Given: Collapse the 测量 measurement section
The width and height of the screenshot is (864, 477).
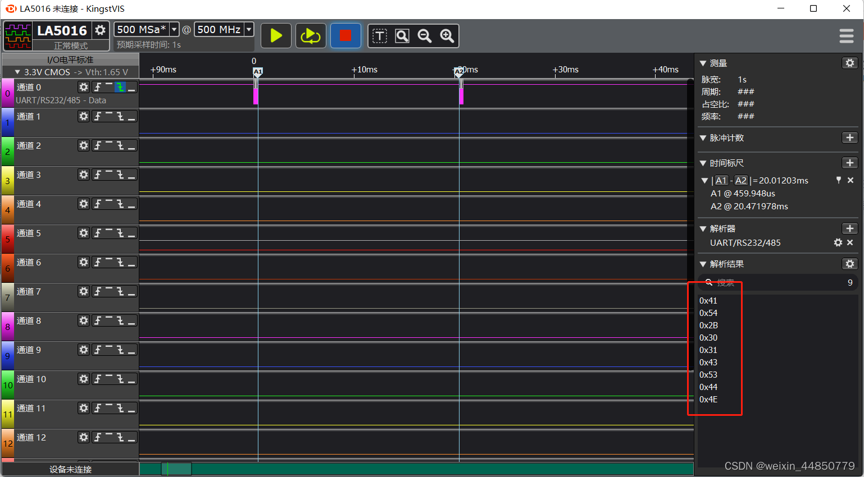Looking at the screenshot, I should click(703, 63).
